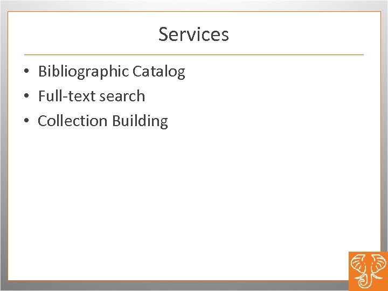Click the capital S in Services

click(x=163, y=34)
